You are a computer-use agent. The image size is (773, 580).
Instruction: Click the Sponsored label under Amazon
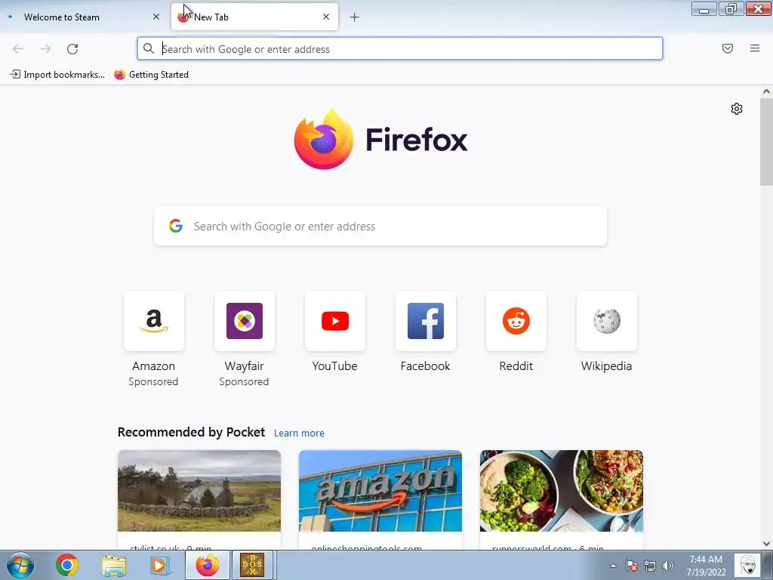click(153, 381)
